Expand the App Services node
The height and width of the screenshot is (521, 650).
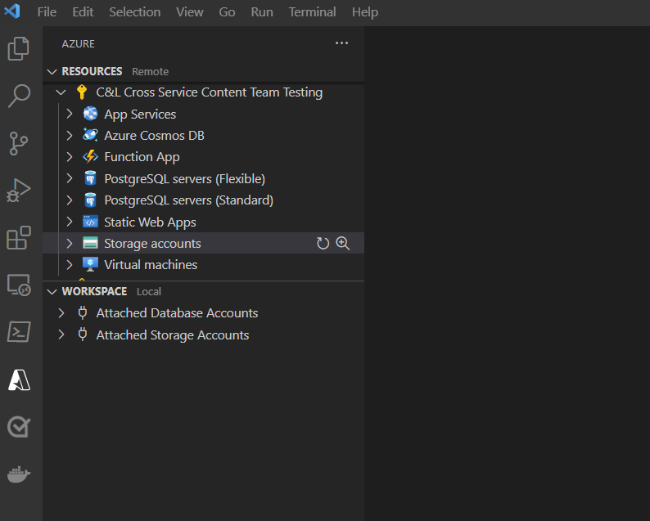pos(70,114)
